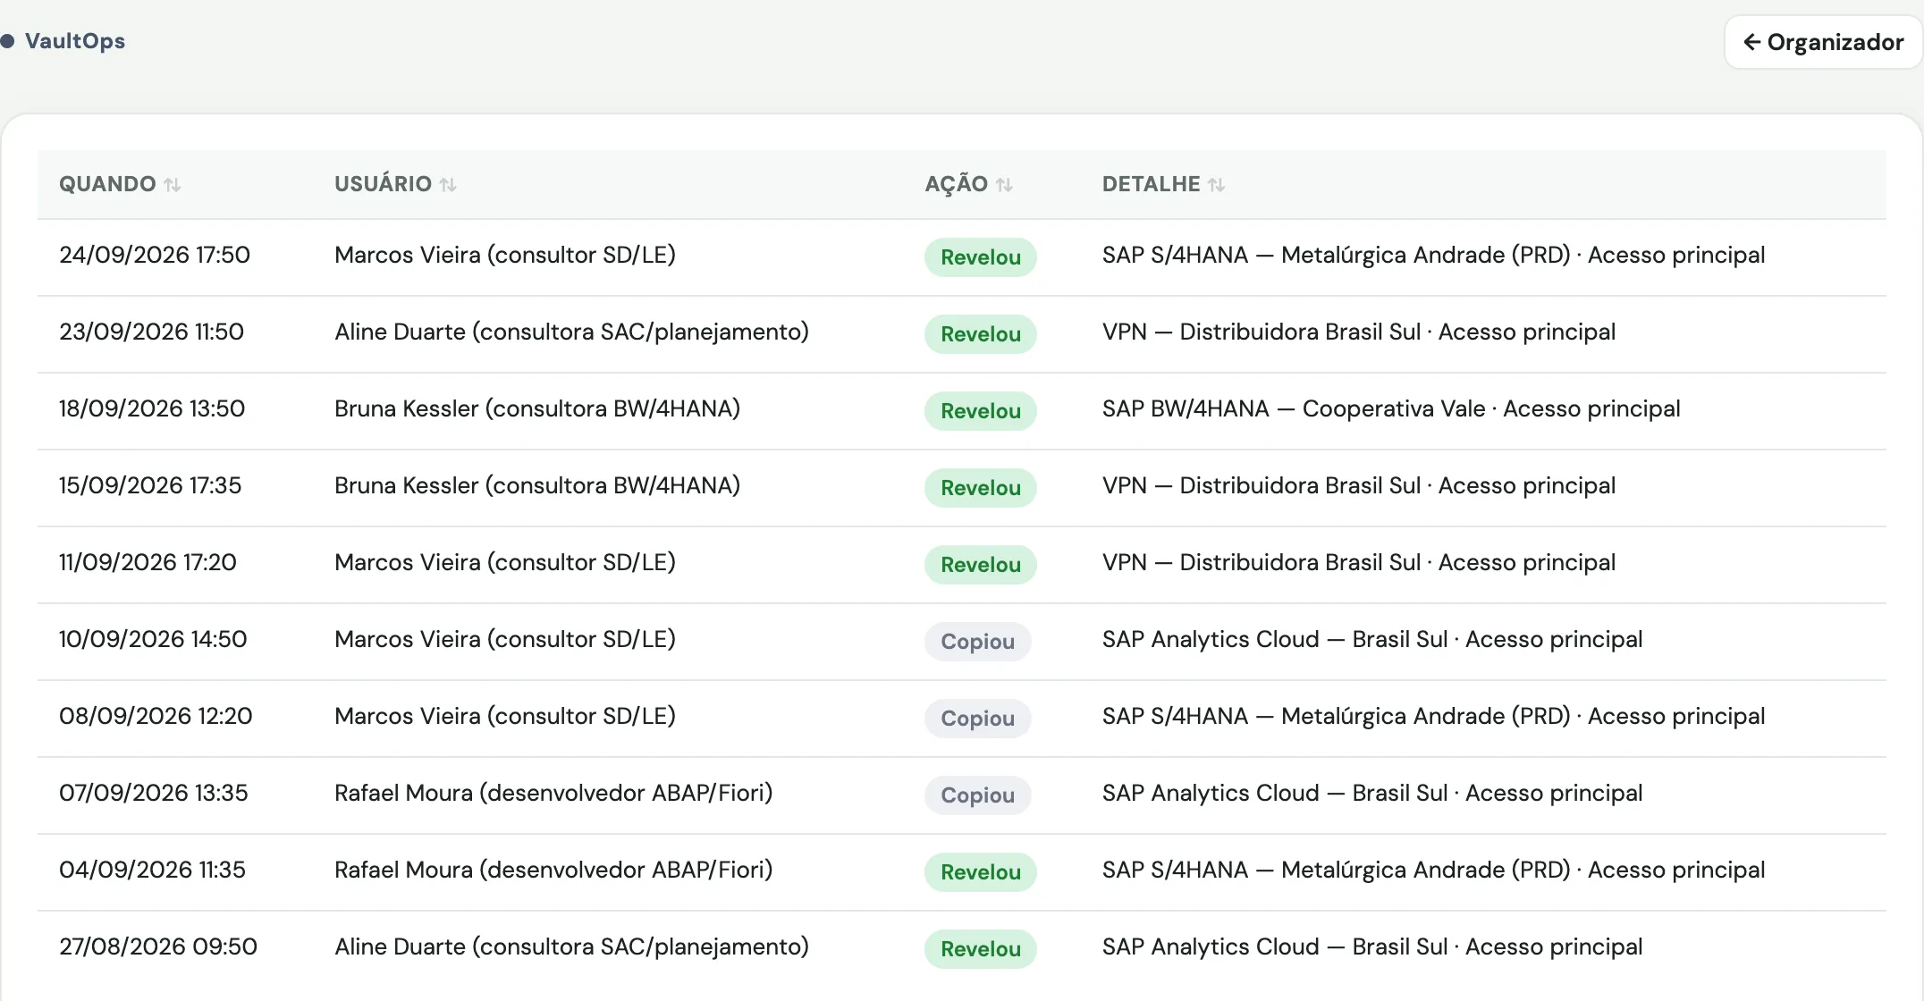1924x1001 pixels.
Task: Click the VaultOps dot logo icon
Action: 8,41
